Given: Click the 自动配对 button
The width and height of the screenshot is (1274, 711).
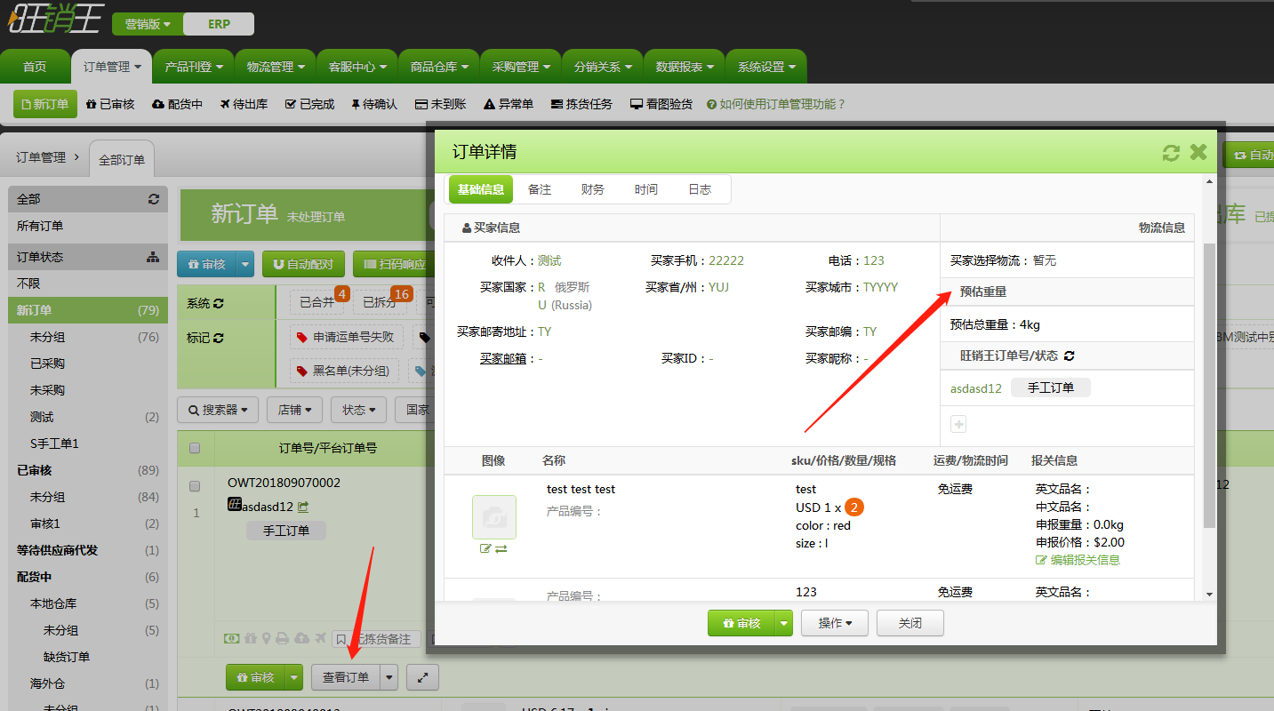Looking at the screenshot, I should click(x=303, y=264).
